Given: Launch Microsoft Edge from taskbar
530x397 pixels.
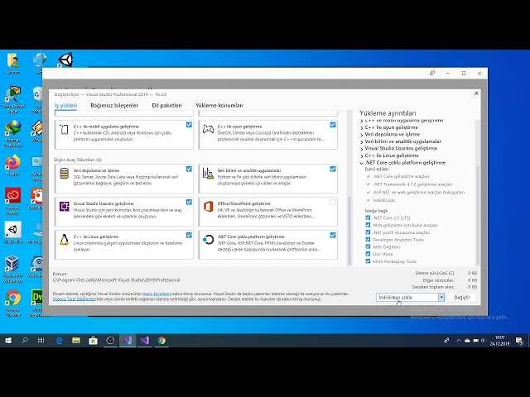Looking at the screenshot, I should click(x=59, y=341).
